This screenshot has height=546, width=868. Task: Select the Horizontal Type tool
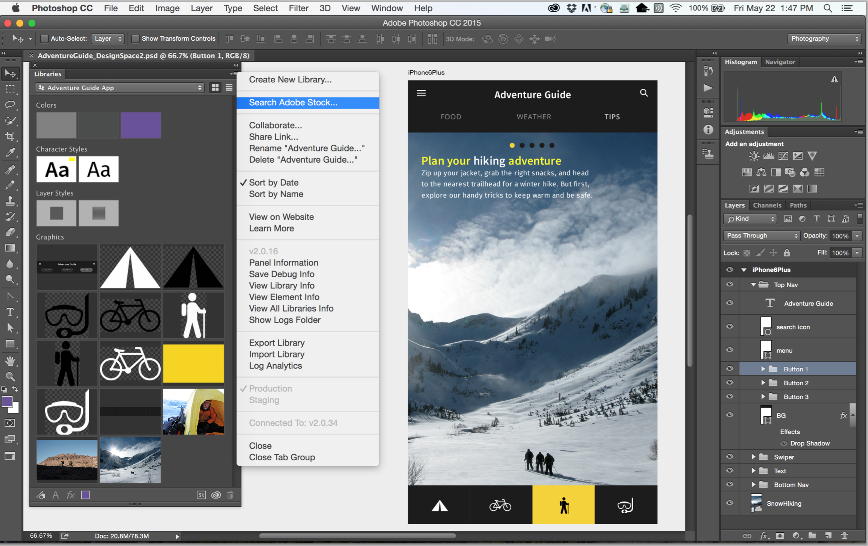point(10,312)
